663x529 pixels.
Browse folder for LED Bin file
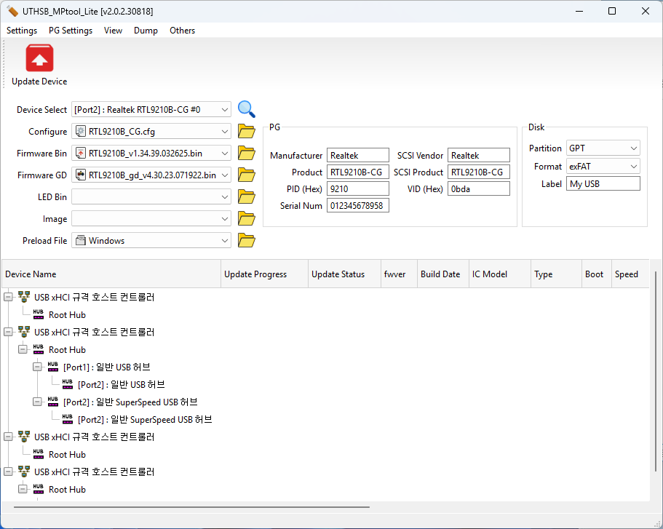point(247,197)
